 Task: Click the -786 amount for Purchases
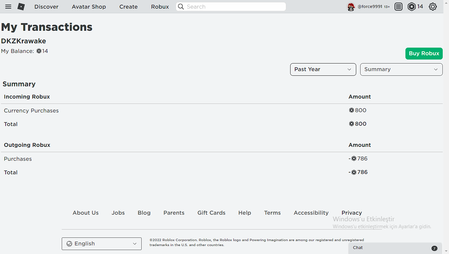358,158
